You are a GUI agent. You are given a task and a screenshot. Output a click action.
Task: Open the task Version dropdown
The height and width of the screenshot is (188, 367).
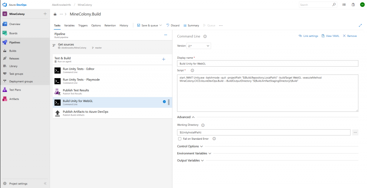click(x=199, y=46)
